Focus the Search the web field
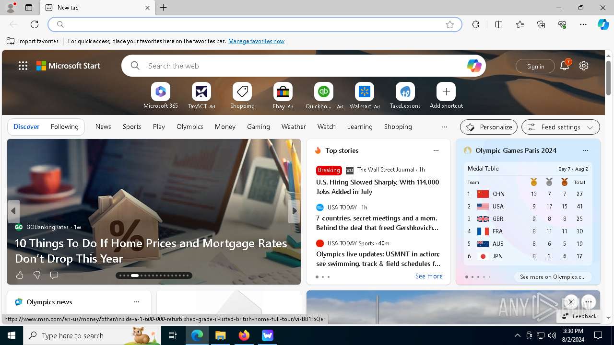 point(303,66)
